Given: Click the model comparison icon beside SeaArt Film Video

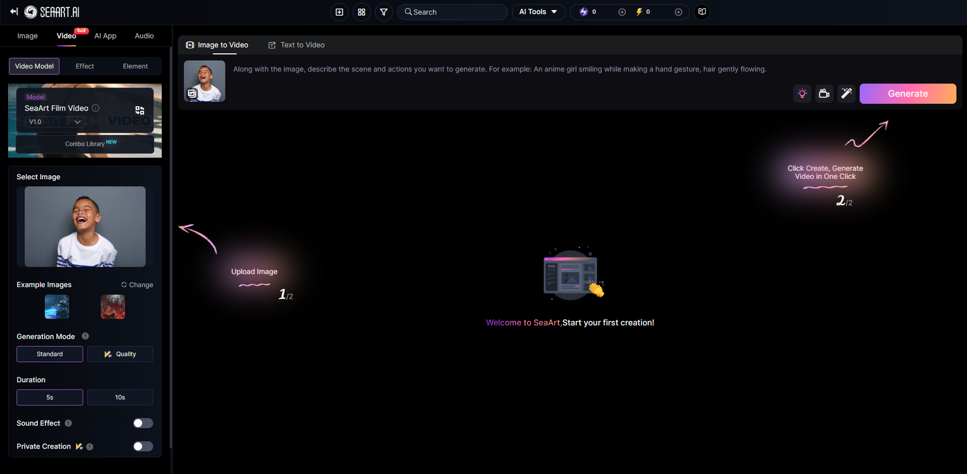Looking at the screenshot, I should coord(140,110).
